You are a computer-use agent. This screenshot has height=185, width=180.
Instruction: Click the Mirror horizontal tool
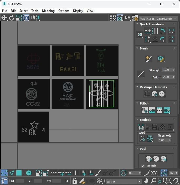(36, 18)
